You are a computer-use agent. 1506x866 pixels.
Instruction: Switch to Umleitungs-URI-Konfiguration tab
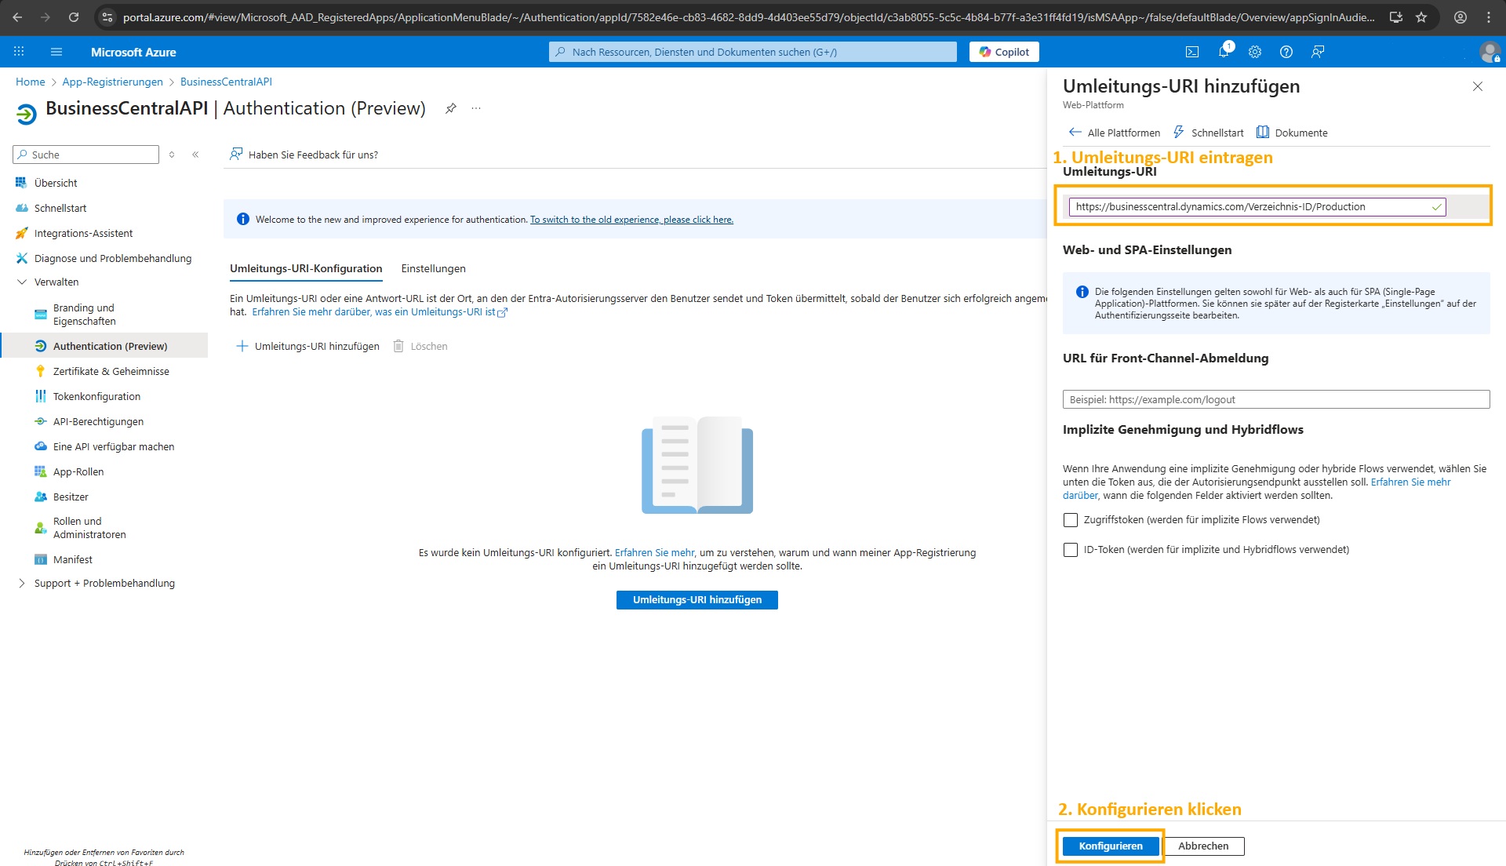[306, 268]
